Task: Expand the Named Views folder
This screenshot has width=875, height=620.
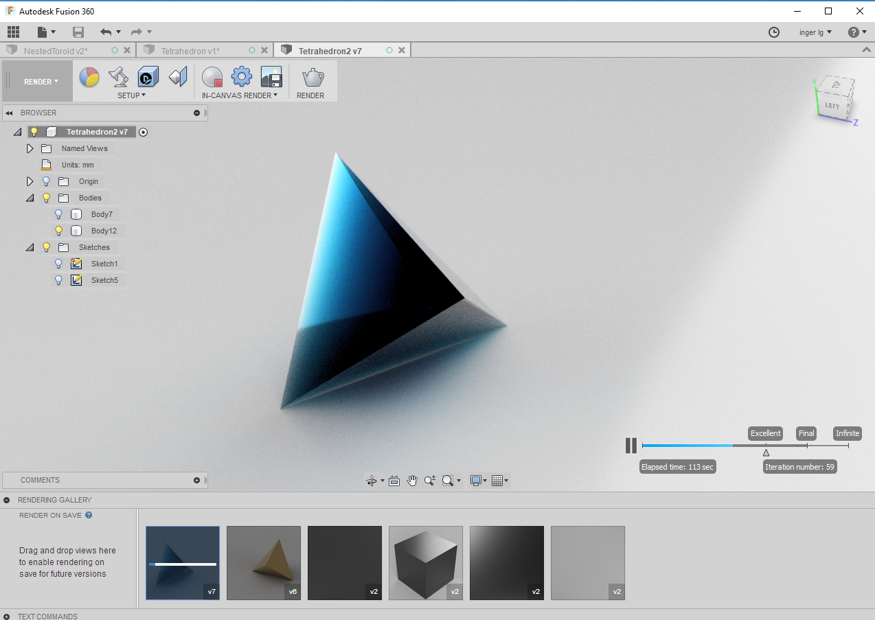Action: 30,148
